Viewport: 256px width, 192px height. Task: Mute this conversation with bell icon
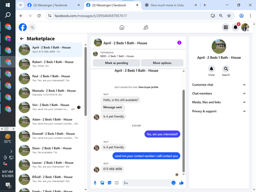click(x=211, y=69)
